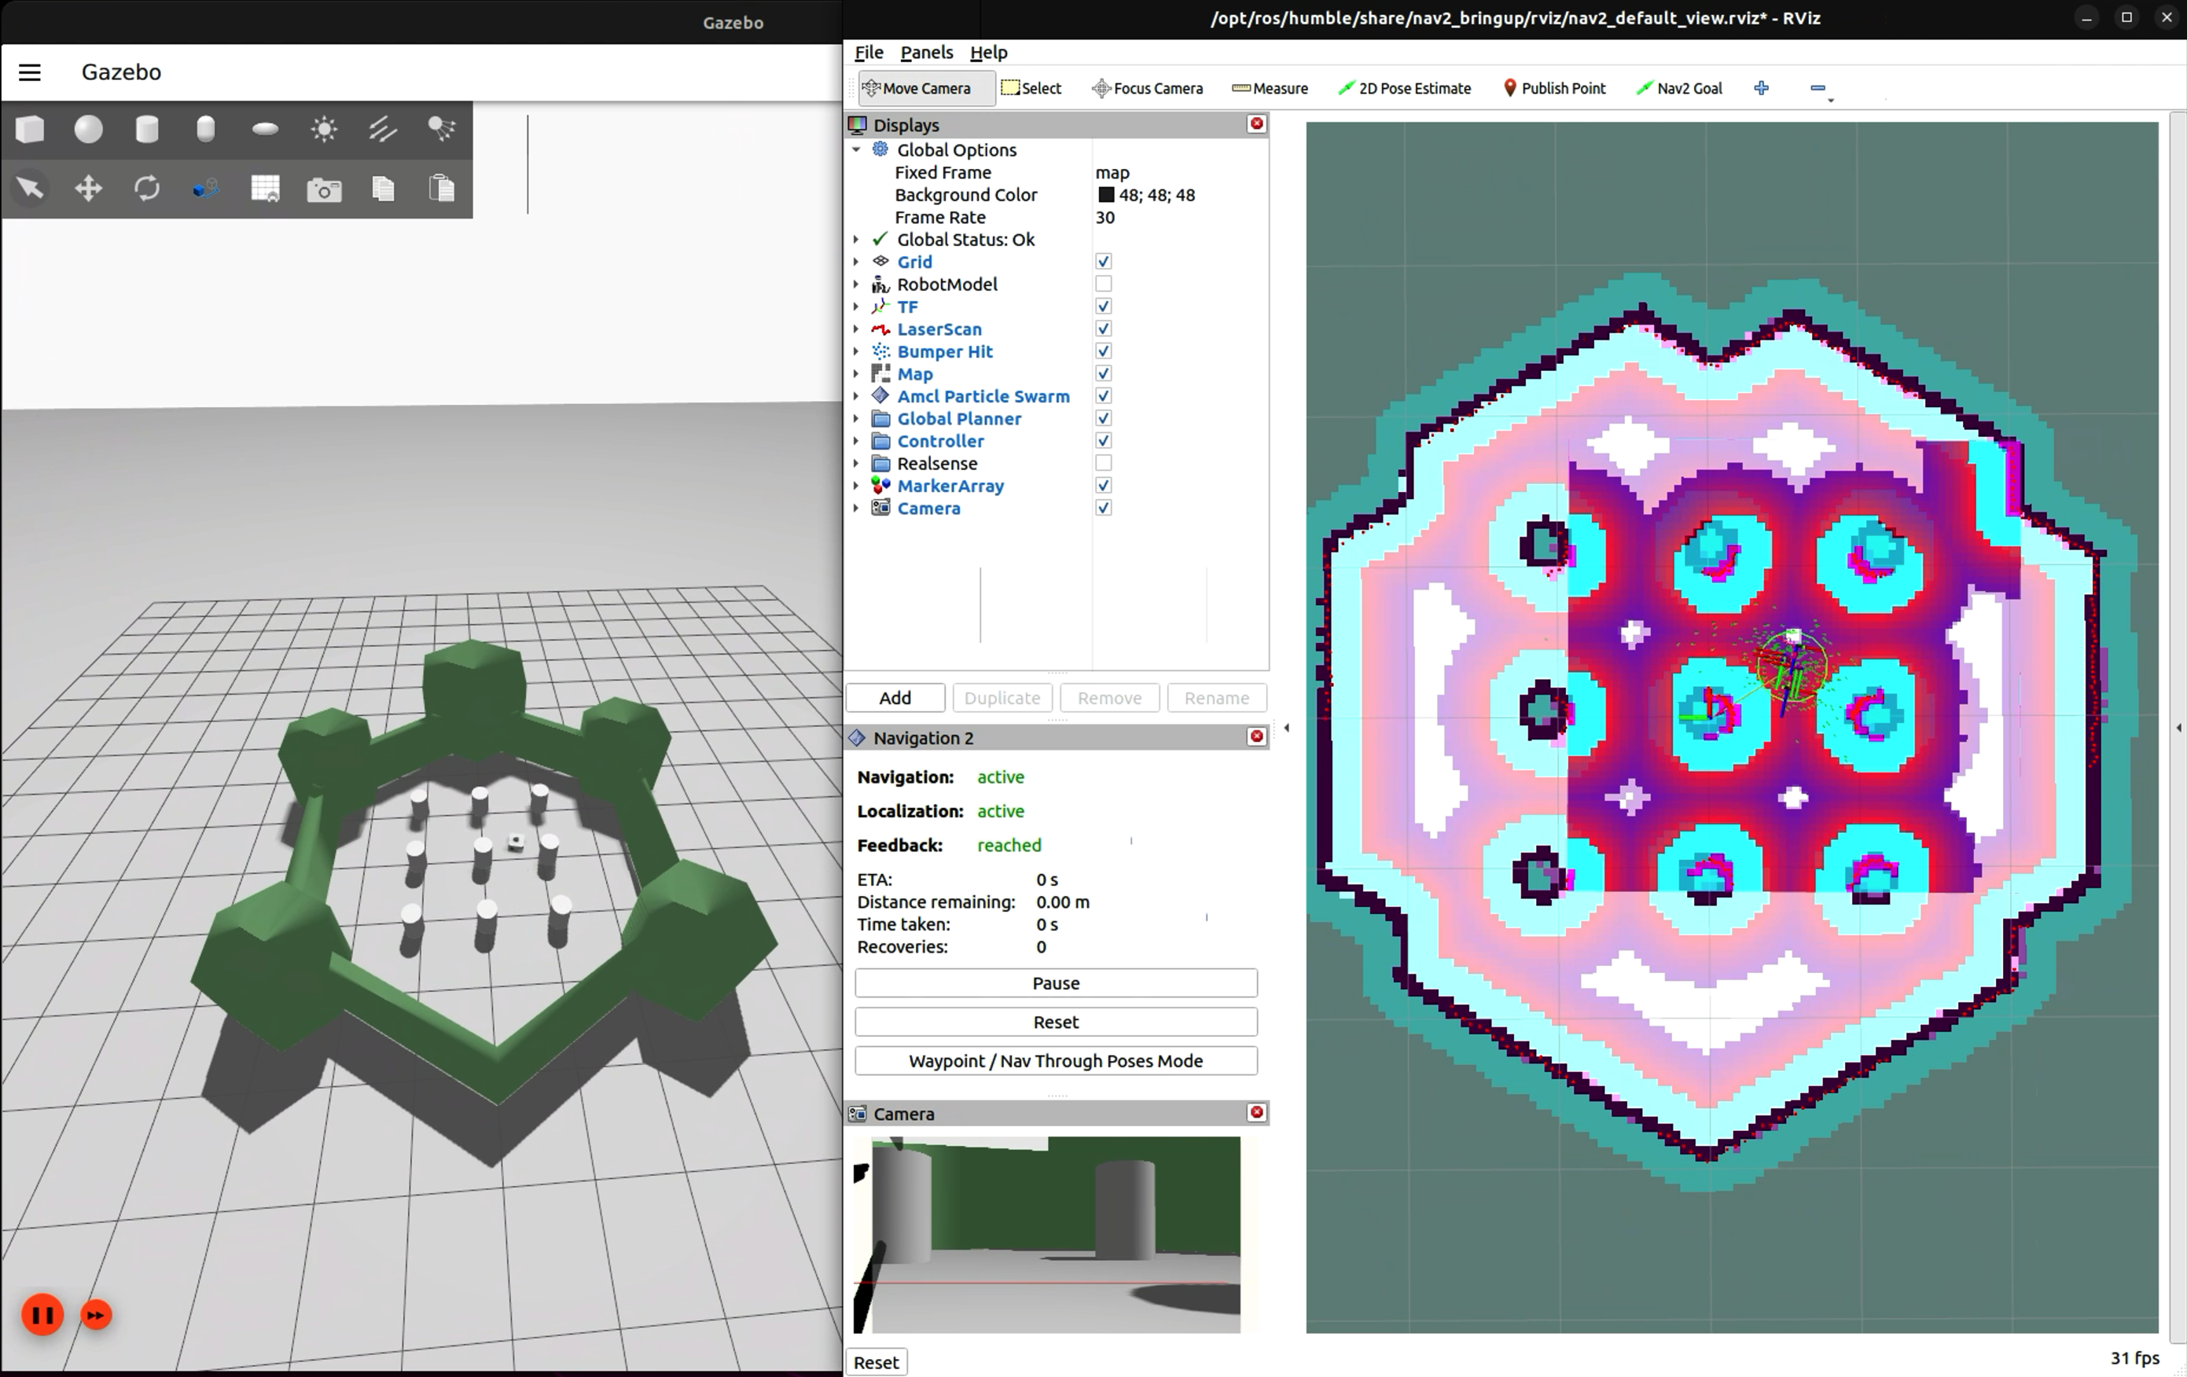Open the Gazebo hamburger menu
Viewport: 2187px width, 1377px height.
tap(30, 72)
